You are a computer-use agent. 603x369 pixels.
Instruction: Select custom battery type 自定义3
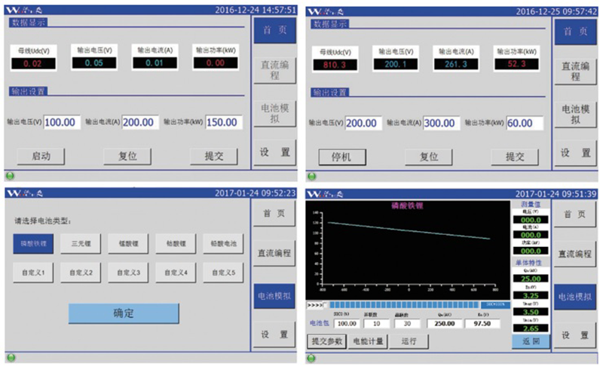pos(128,273)
